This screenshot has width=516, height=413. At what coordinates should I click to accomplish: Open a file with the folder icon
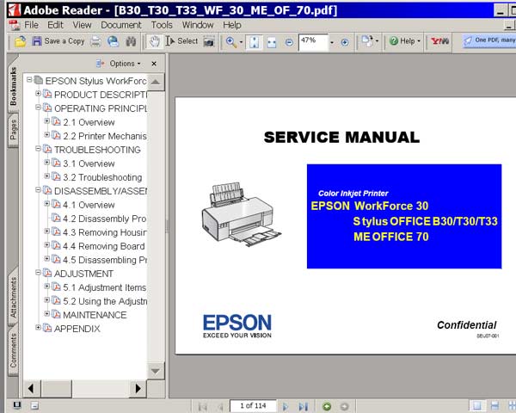[x=21, y=41]
